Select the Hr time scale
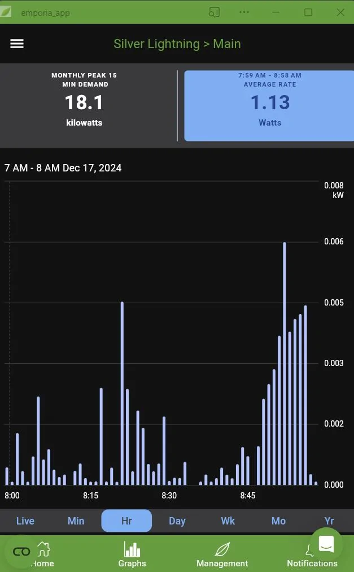354x572 pixels. click(126, 521)
